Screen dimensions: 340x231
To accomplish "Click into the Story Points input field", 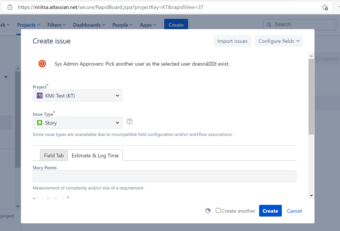I will (164, 176).
